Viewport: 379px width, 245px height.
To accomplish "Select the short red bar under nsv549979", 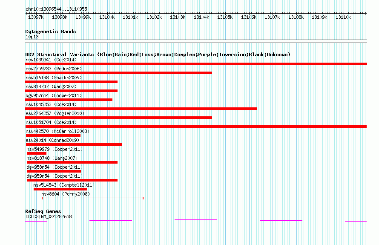I will (37, 153).
